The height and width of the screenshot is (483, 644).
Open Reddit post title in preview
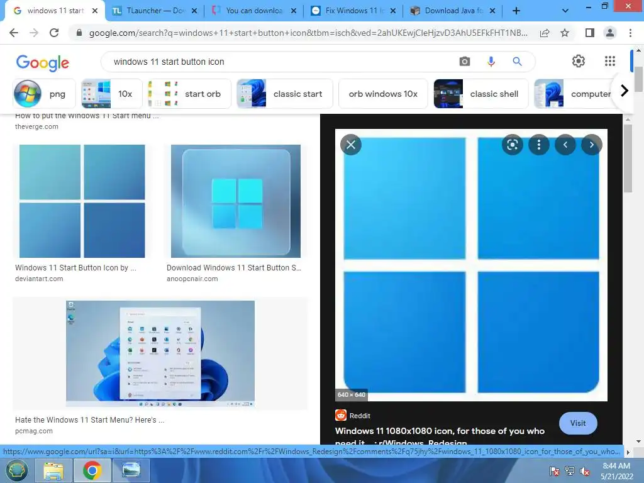[x=440, y=436]
